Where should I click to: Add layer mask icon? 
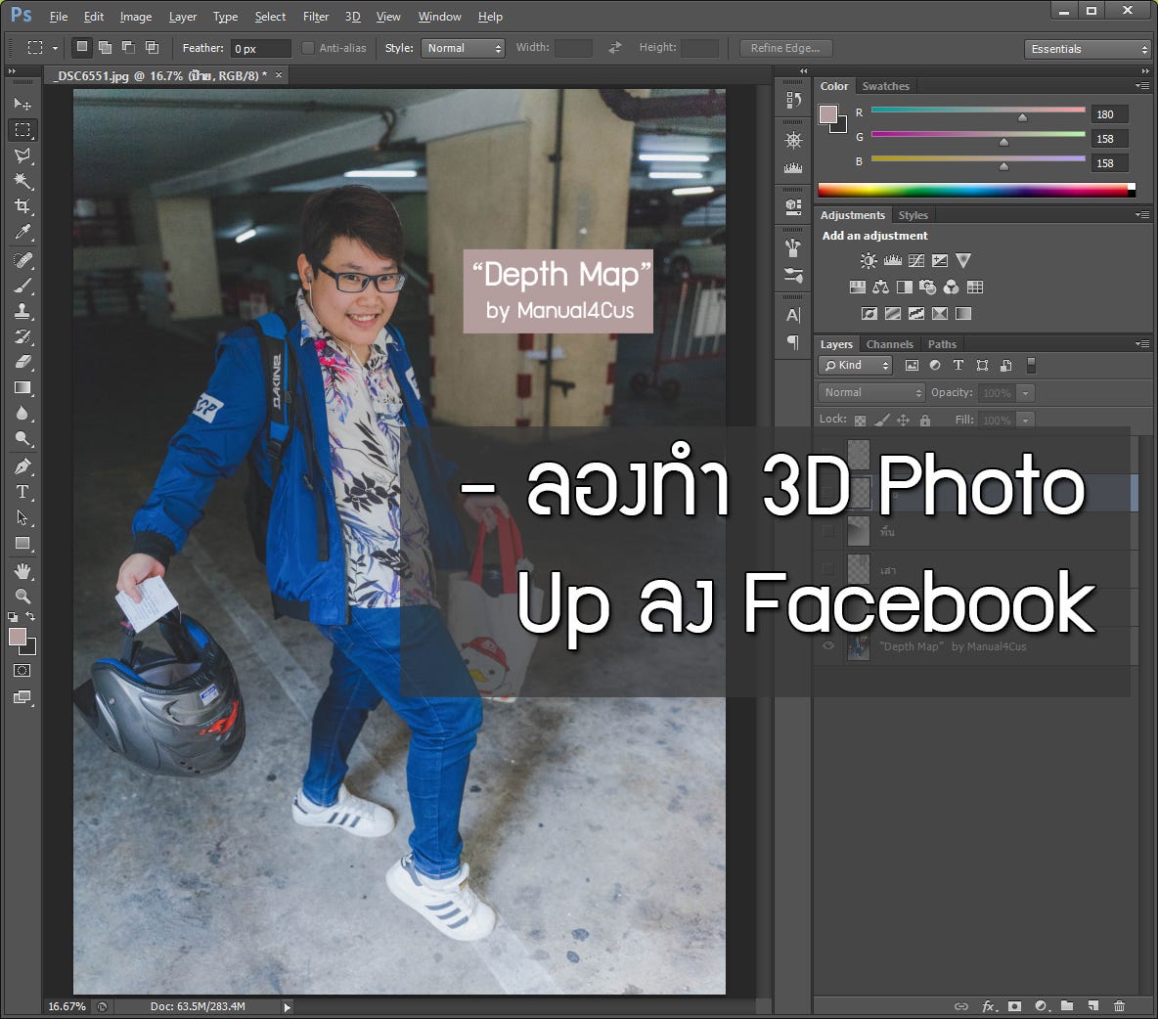1015,1005
